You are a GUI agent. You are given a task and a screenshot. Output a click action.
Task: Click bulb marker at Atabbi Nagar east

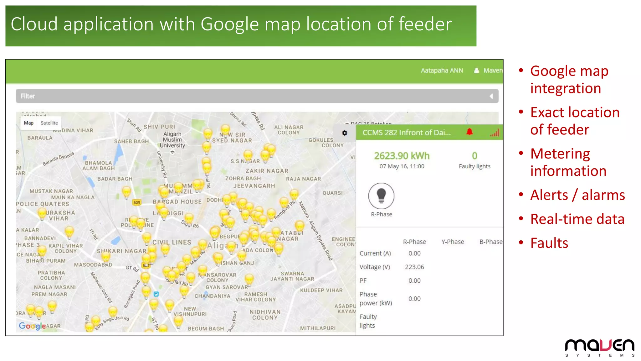(300, 226)
